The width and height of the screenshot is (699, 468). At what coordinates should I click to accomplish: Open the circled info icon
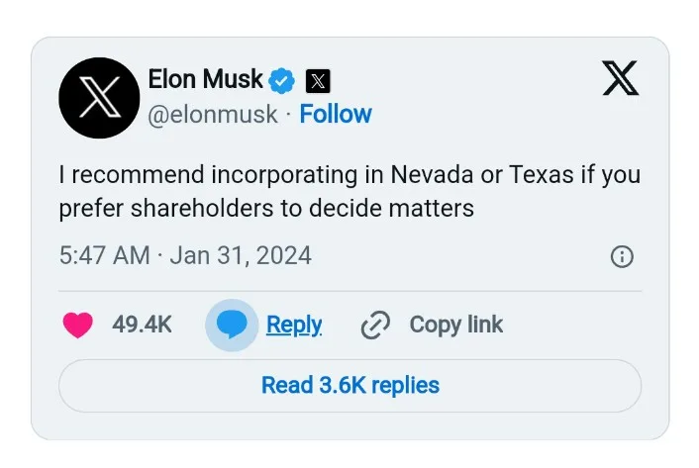click(x=622, y=257)
